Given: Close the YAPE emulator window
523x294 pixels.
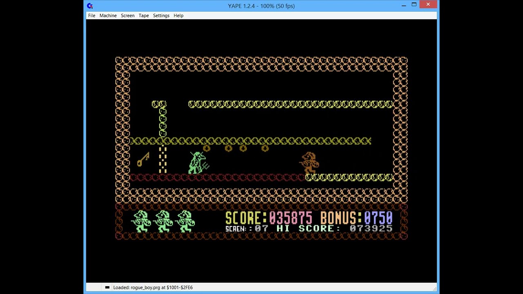Looking at the screenshot, I should click(x=428, y=5).
